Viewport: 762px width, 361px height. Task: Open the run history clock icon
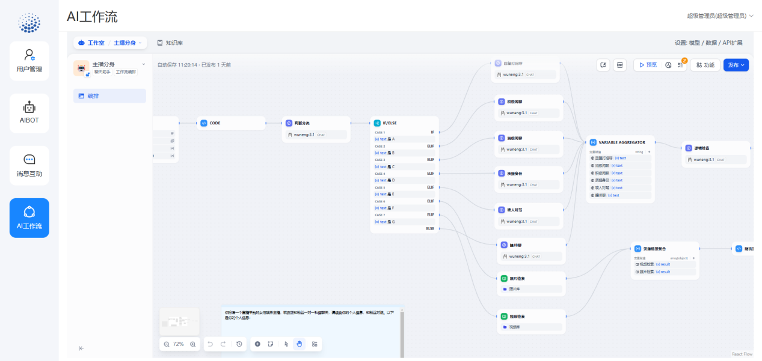click(668, 65)
